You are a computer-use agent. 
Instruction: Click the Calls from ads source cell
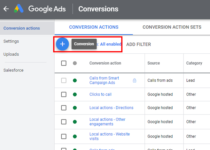160,80
